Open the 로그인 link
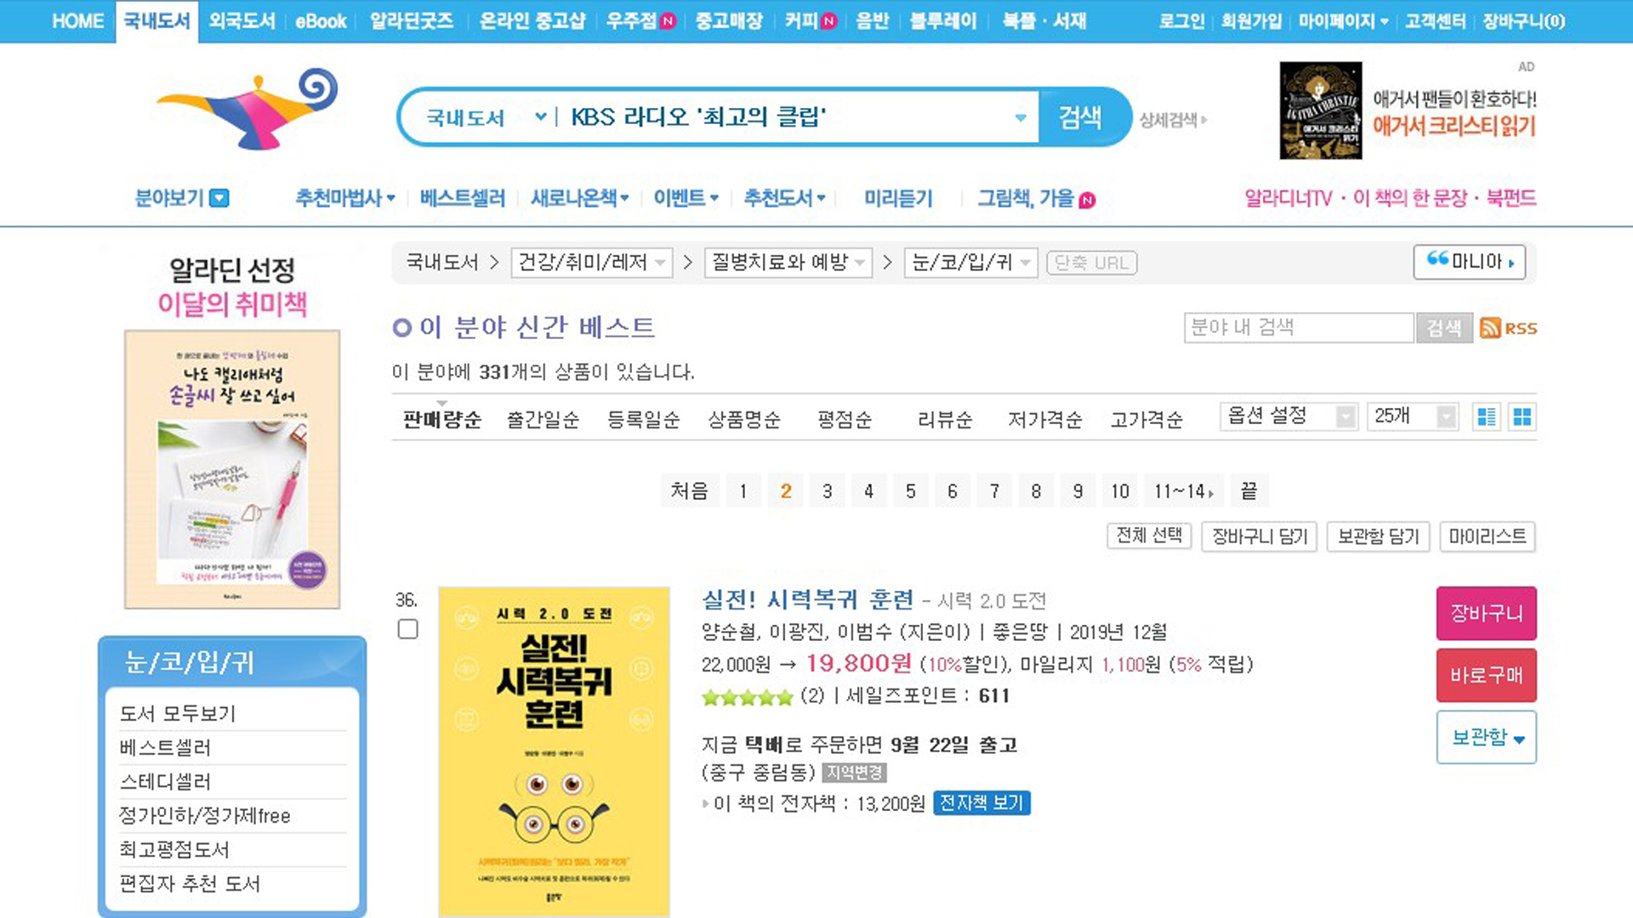This screenshot has height=918, width=1633. point(1182,21)
